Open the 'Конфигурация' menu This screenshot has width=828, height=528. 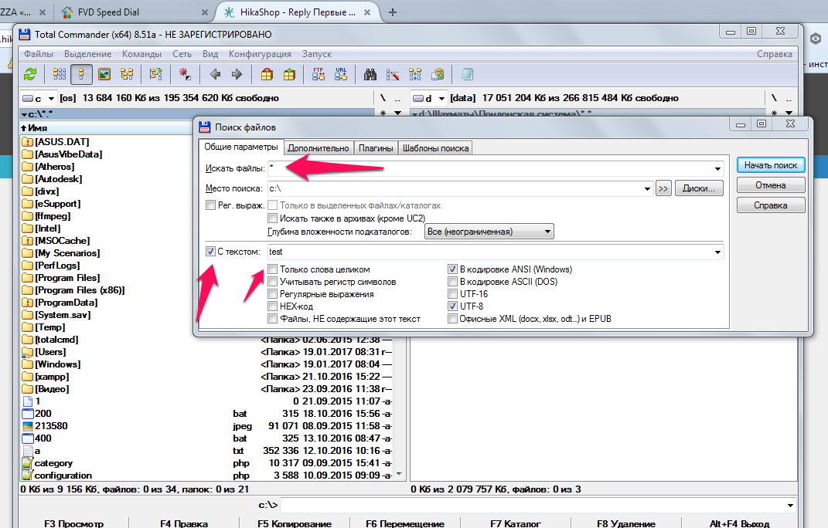pyautogui.click(x=260, y=54)
